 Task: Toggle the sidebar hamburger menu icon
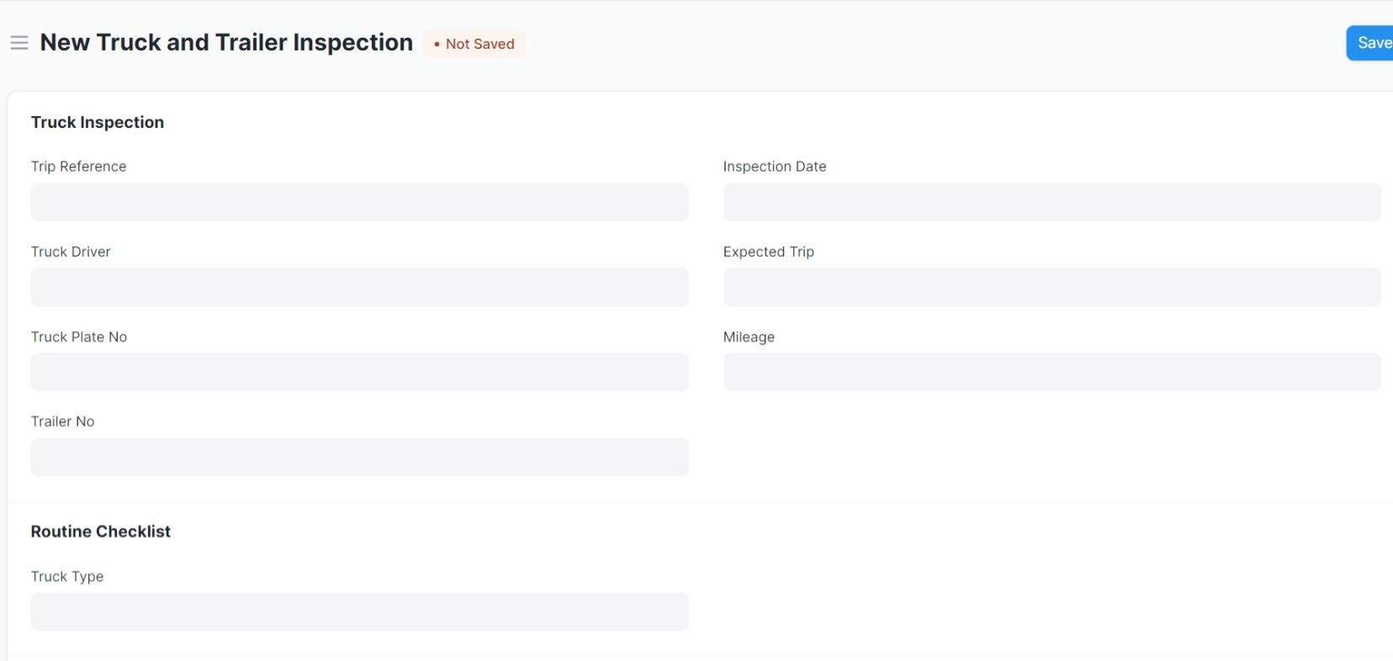(19, 43)
